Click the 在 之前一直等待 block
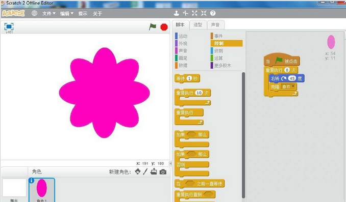Image resolution: width=346 pixels, height=202 pixels. click(x=199, y=184)
